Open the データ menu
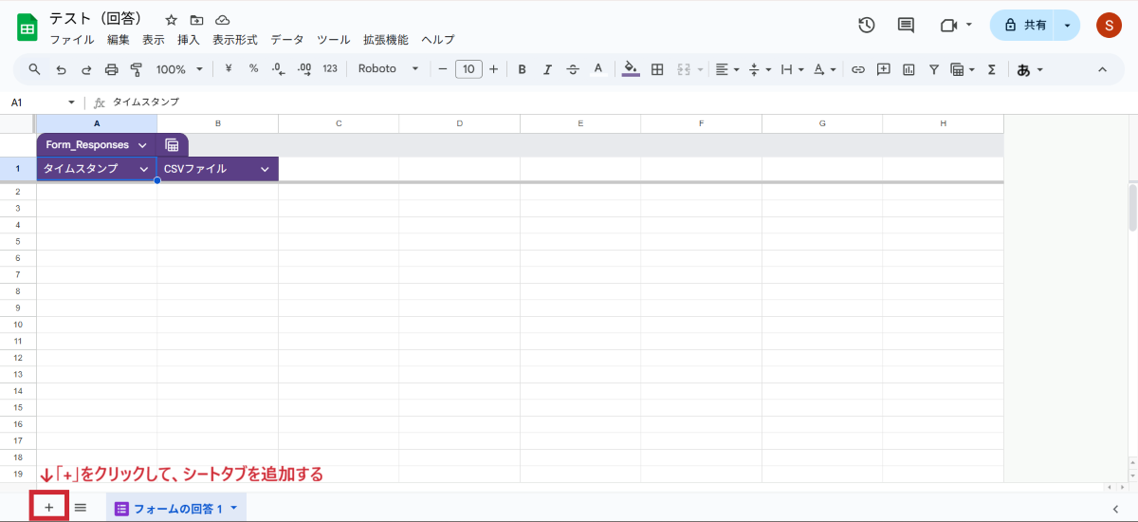This screenshot has width=1138, height=522. pyautogui.click(x=286, y=40)
